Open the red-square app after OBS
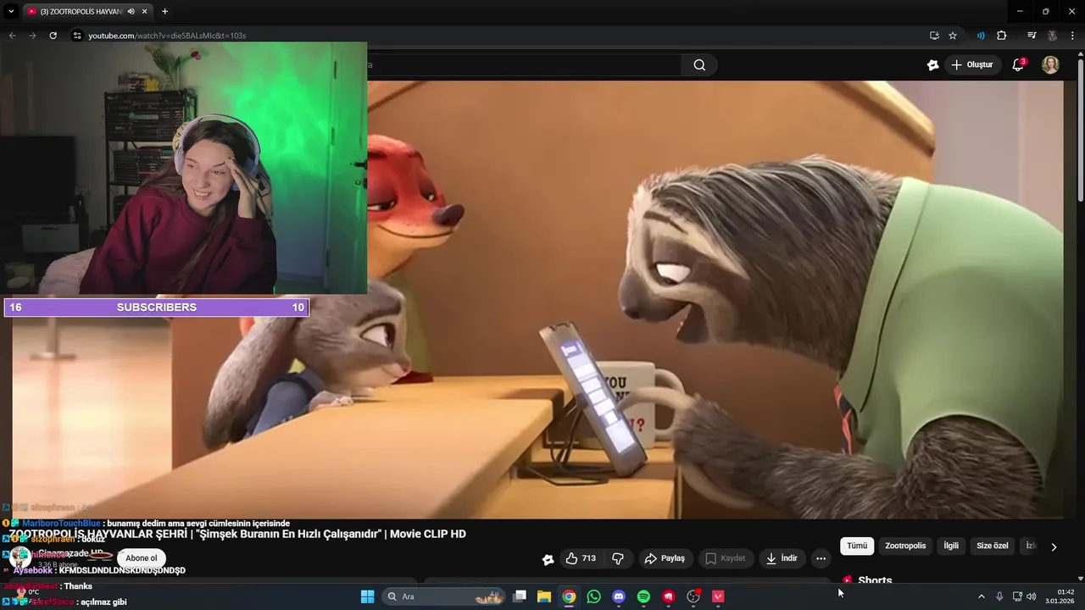This screenshot has width=1085, height=610. click(718, 596)
